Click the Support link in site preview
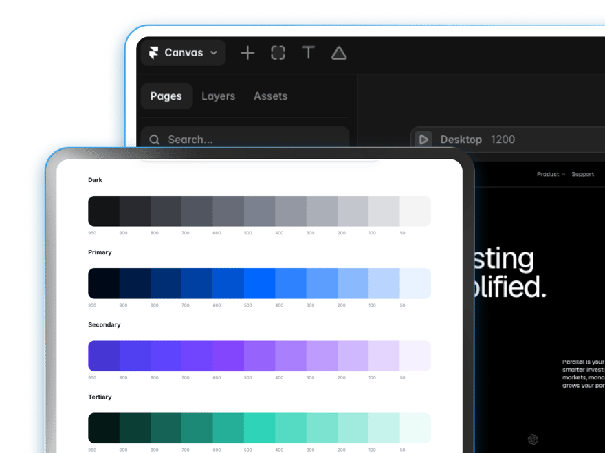The image size is (605, 453). pos(582,174)
